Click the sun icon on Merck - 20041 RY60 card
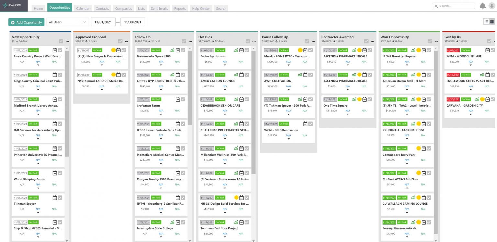 [x=300, y=50]
